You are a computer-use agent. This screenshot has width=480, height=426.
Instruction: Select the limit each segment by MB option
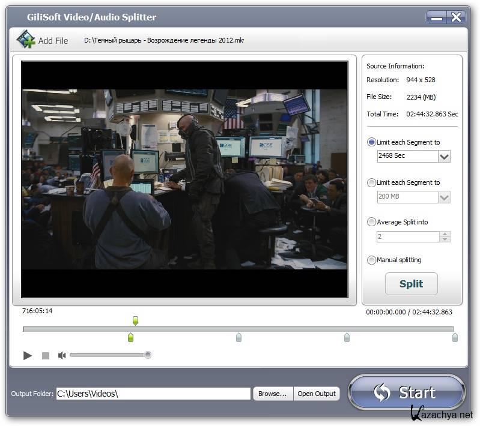371,182
